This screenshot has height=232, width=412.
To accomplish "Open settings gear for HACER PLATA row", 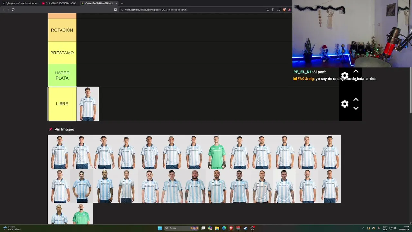I will click(345, 76).
